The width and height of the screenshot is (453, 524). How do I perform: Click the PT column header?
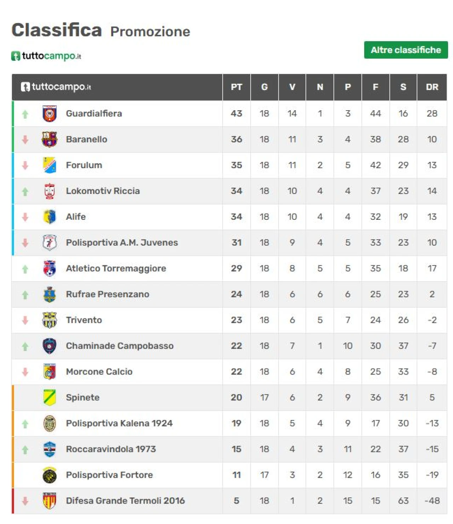(236, 87)
